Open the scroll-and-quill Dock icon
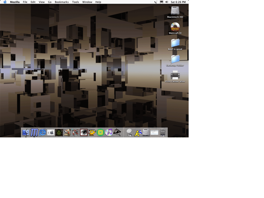 67,133
